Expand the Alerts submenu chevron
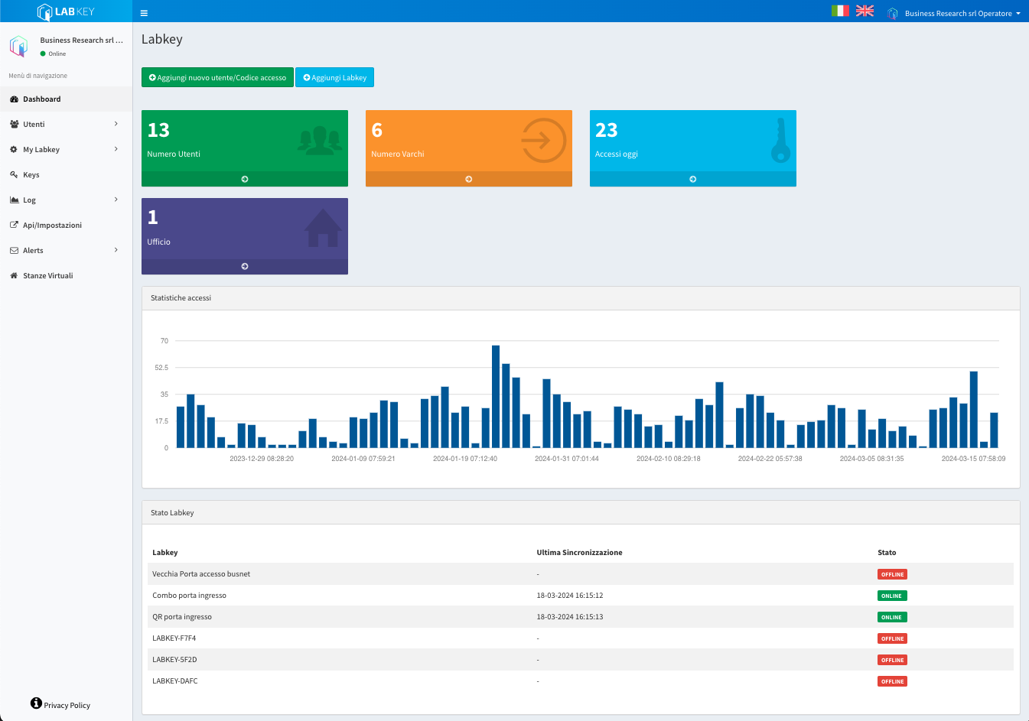 click(x=116, y=250)
